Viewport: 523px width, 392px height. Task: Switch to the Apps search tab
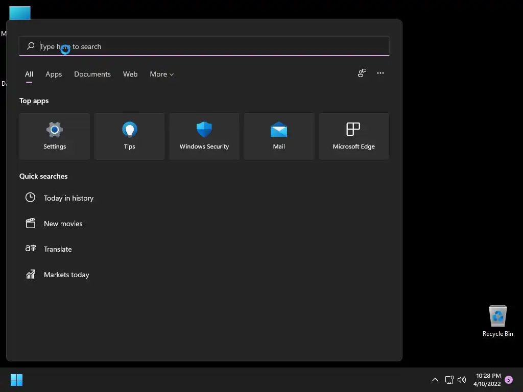pos(54,74)
